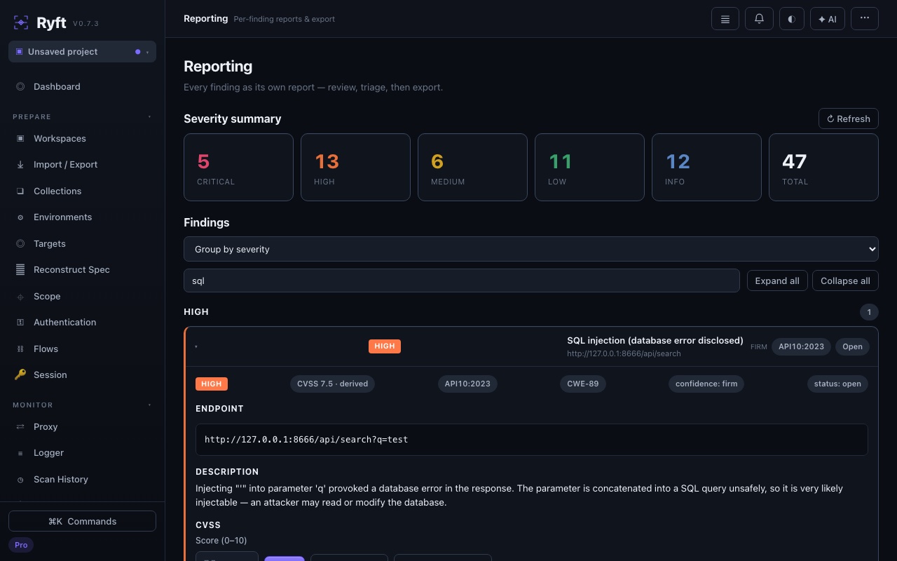897x561 pixels.
Task: Open the Proxy monitor
Action: (82, 426)
